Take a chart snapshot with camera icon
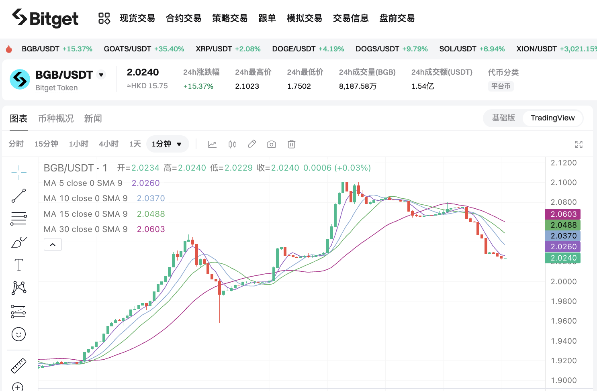 (x=272, y=144)
